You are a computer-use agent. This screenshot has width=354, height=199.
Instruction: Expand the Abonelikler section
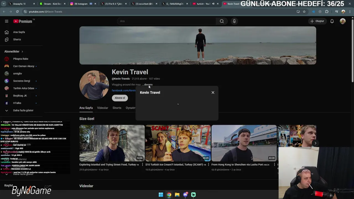(14, 51)
